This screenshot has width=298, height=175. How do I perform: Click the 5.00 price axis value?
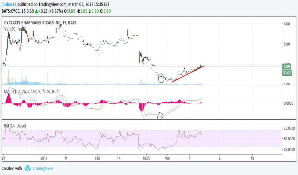(x=286, y=44)
